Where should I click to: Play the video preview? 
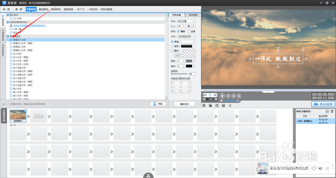pyautogui.click(x=222, y=96)
